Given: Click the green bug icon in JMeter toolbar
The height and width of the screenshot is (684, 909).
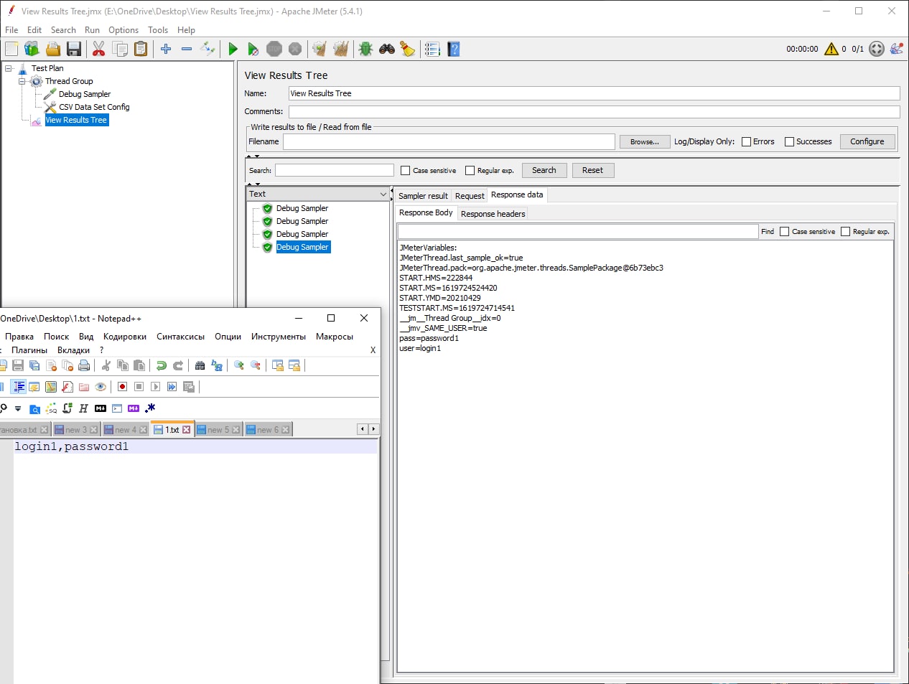Looking at the screenshot, I should 365,49.
